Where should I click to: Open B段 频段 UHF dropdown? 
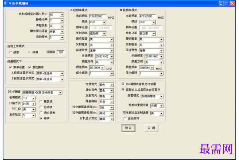tap(148, 22)
